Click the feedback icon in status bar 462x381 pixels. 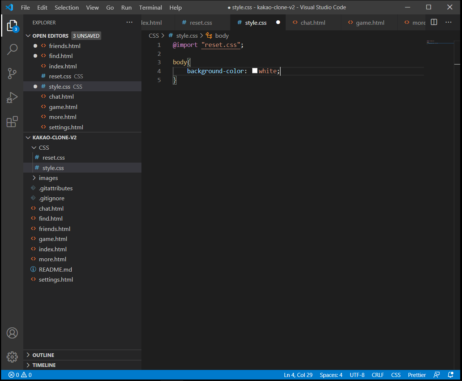pos(437,375)
